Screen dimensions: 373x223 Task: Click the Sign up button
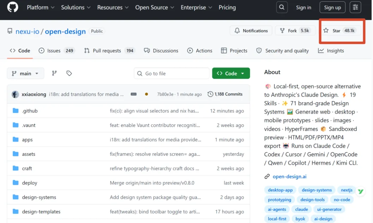[x=332, y=7]
